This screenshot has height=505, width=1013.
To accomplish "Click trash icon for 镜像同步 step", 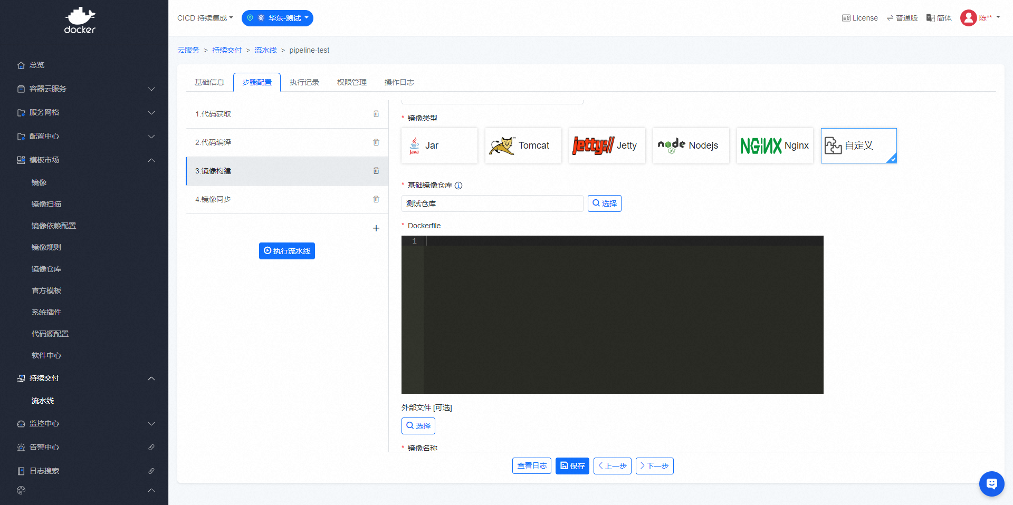I will 376,199.
